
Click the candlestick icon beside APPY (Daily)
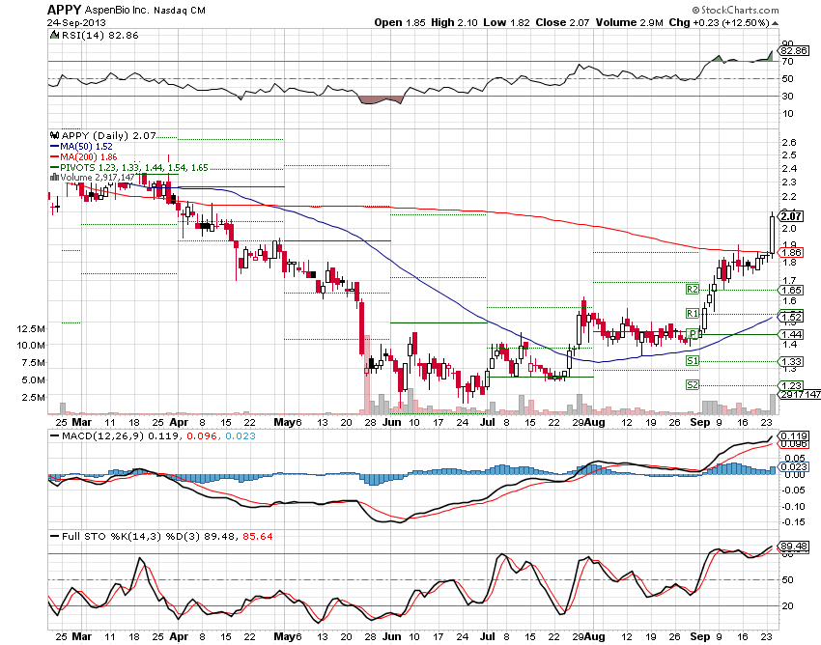coord(54,135)
